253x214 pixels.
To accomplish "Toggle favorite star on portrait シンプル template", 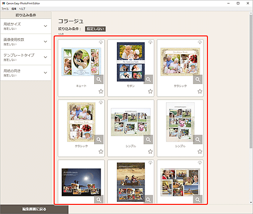I will [x=200, y=151].
